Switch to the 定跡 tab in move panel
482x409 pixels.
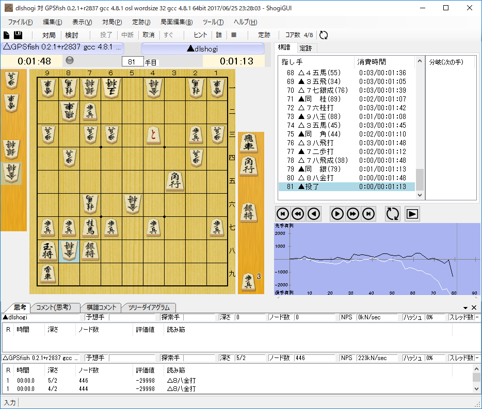(x=306, y=48)
